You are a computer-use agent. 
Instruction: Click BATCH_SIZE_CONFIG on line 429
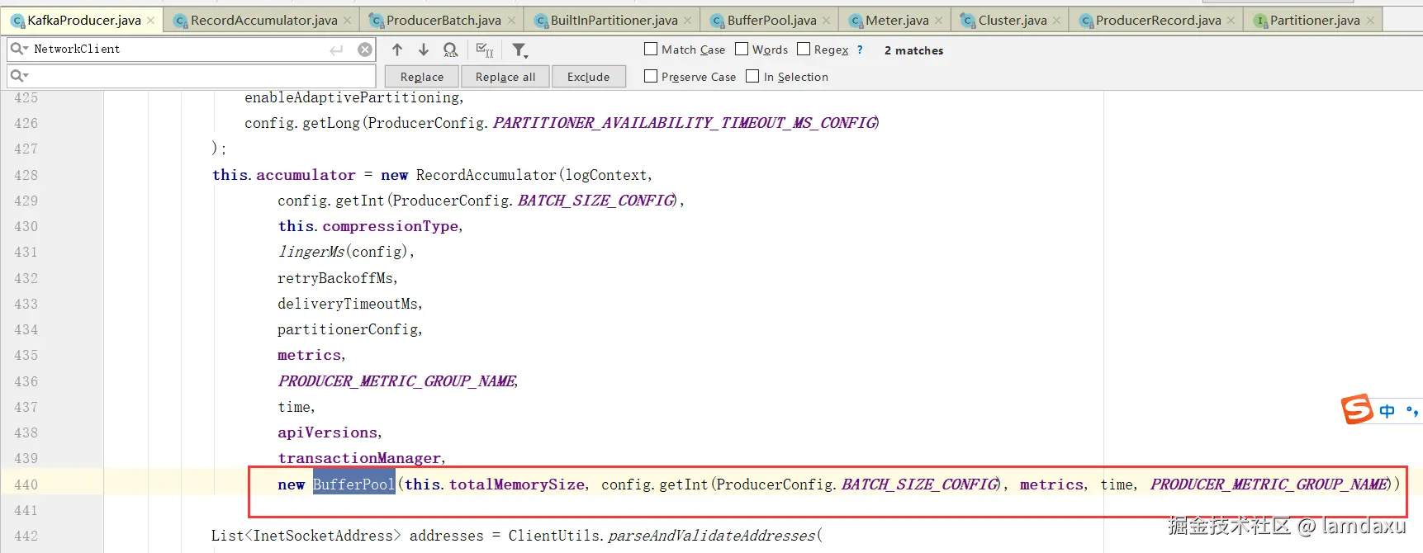click(595, 201)
